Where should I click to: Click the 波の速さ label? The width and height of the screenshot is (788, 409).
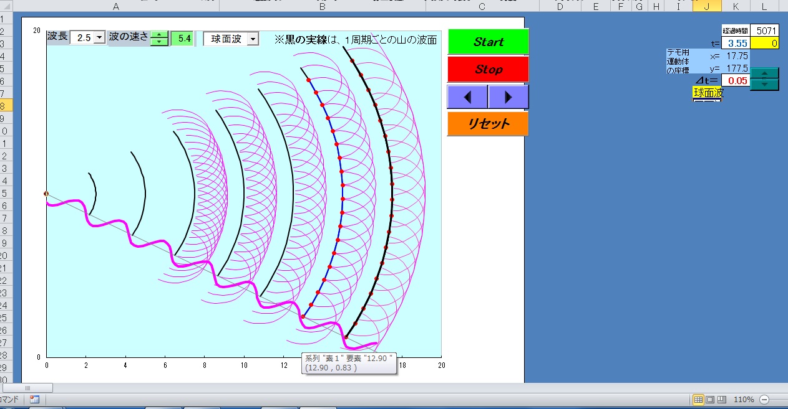pyautogui.click(x=129, y=37)
